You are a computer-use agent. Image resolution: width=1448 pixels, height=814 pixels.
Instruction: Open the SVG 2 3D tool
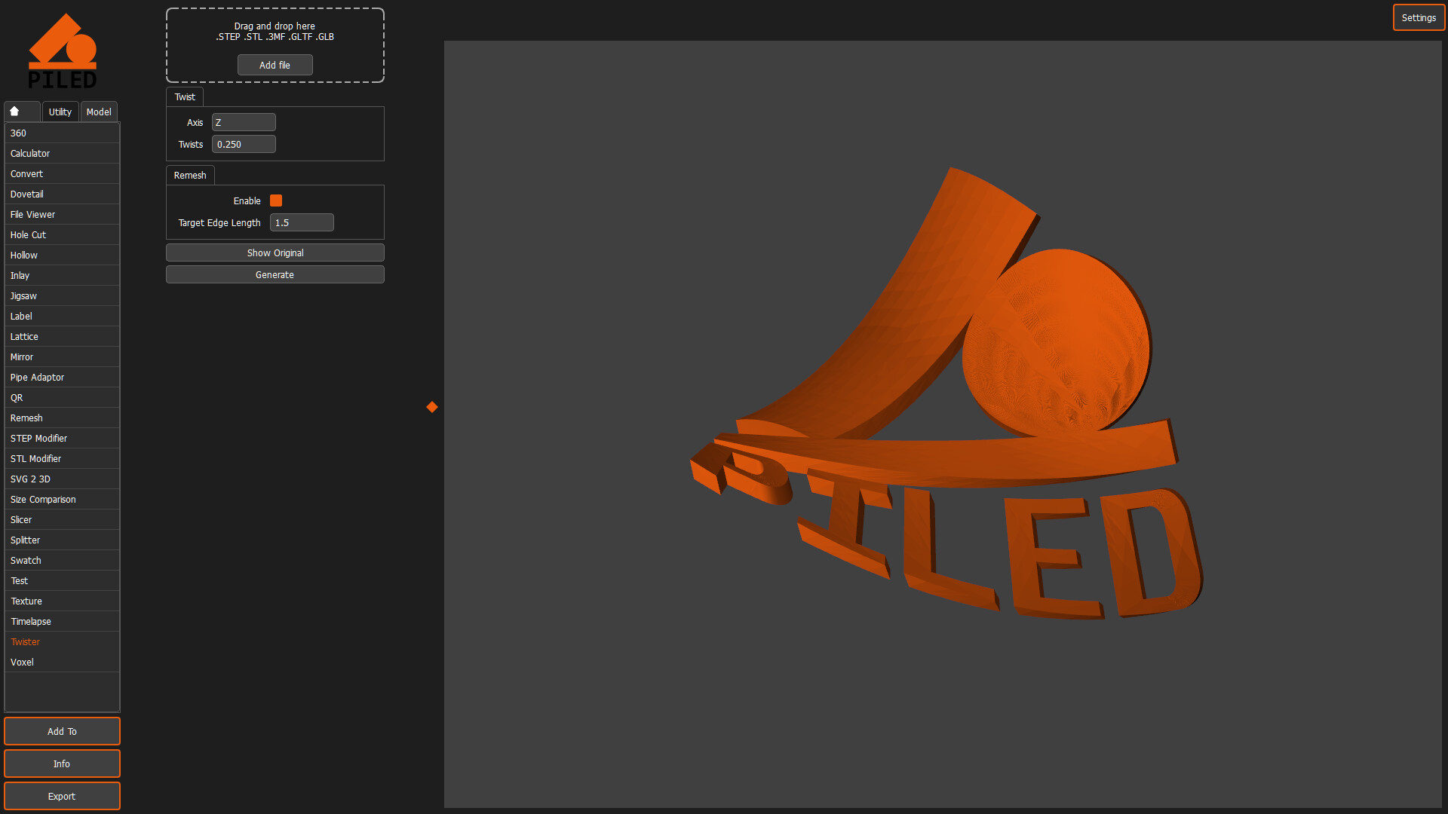[62, 479]
